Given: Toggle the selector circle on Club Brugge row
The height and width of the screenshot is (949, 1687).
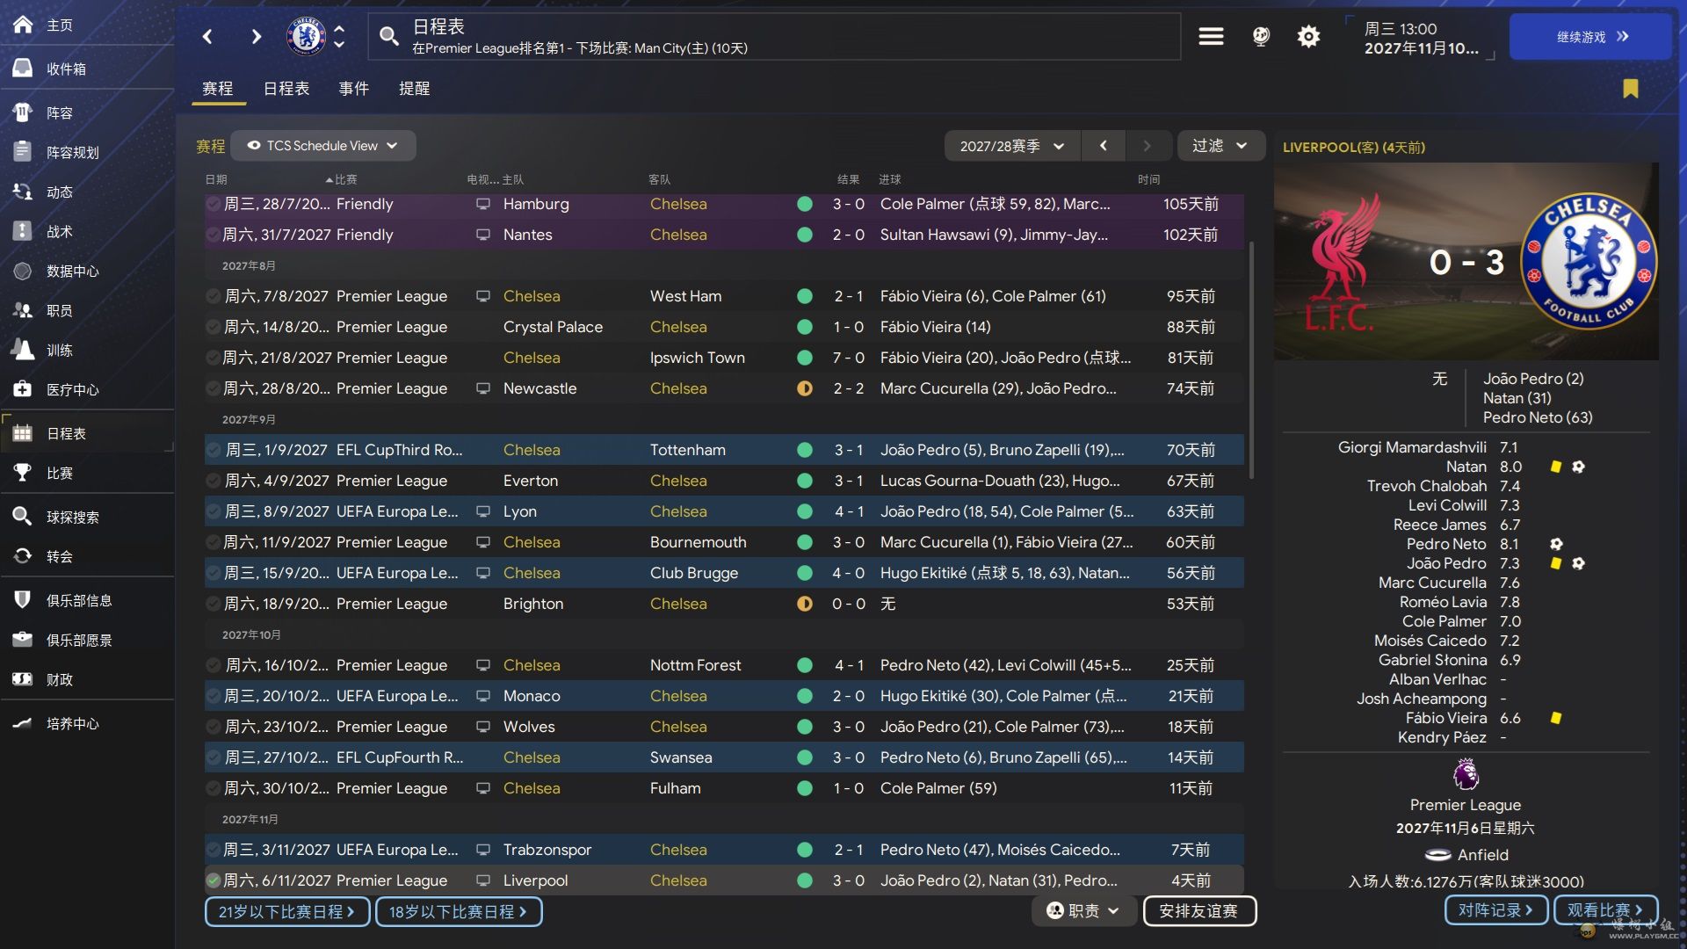Looking at the screenshot, I should tap(213, 573).
